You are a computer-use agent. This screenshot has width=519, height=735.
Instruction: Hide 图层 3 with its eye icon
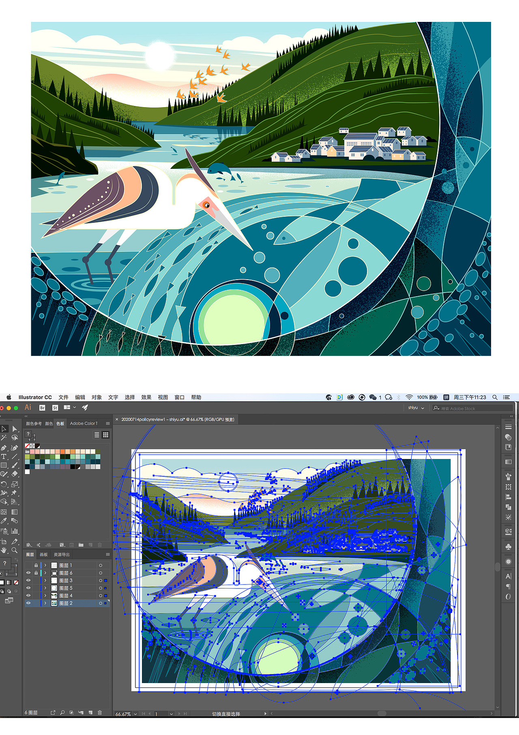click(x=28, y=580)
